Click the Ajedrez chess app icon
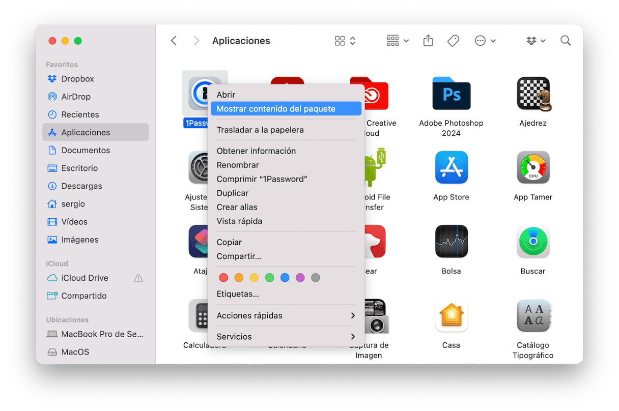619x411 pixels. coord(533,94)
